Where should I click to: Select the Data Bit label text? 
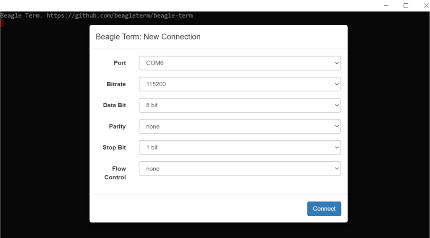[x=114, y=105]
